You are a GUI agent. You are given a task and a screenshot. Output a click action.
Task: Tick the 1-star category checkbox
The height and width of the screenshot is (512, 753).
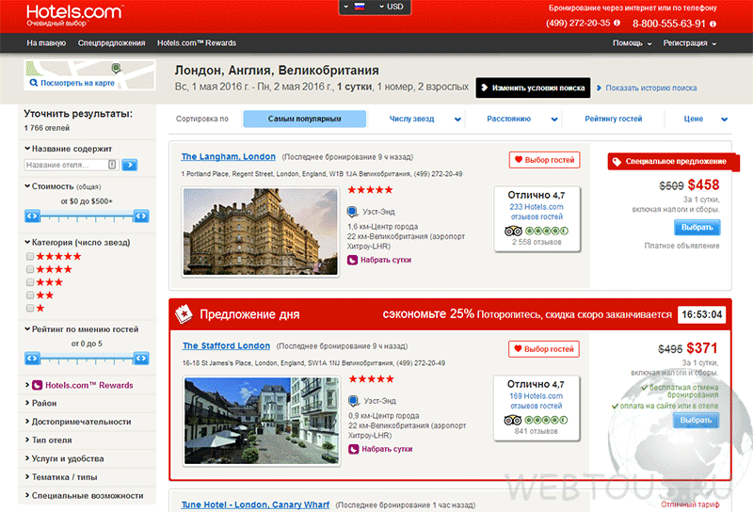[30, 309]
